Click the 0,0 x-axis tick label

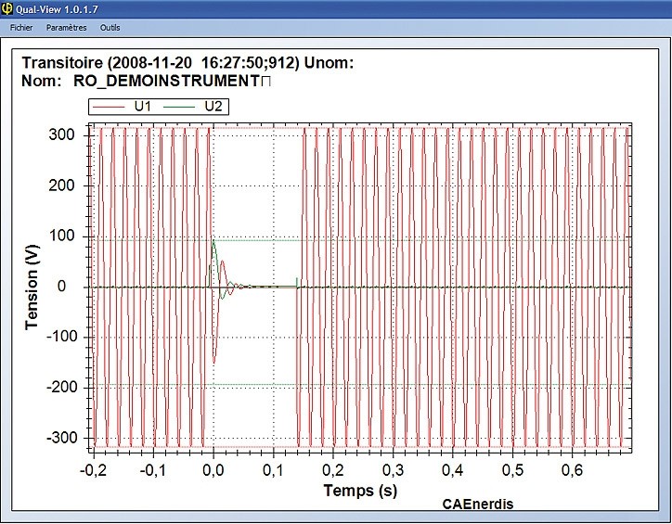pos(213,470)
